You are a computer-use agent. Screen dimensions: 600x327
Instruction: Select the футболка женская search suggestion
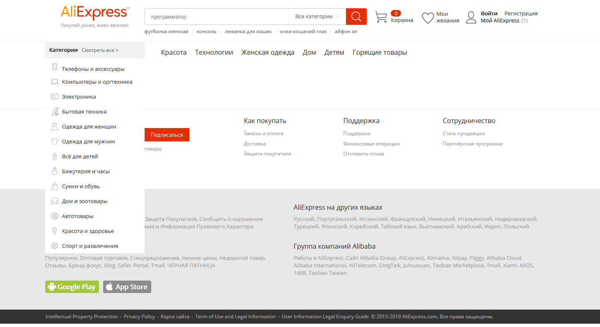167,31
